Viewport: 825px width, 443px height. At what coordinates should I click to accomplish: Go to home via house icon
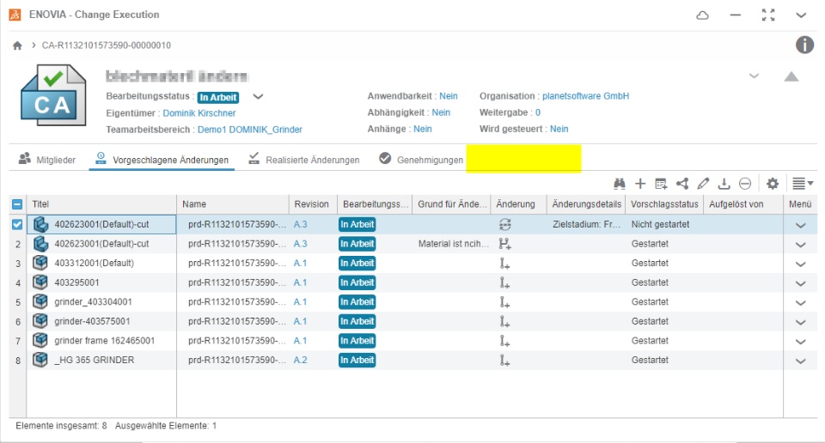(x=17, y=46)
